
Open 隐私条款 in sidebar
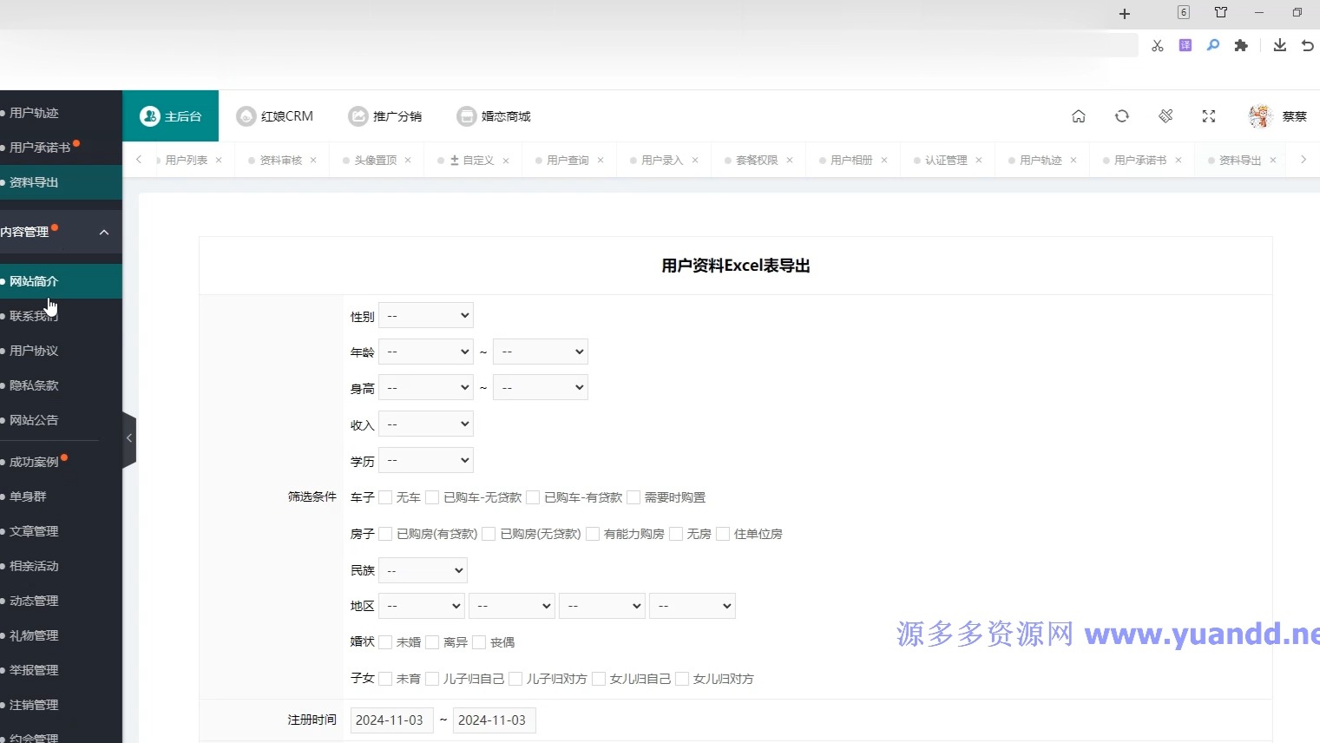[61, 385]
